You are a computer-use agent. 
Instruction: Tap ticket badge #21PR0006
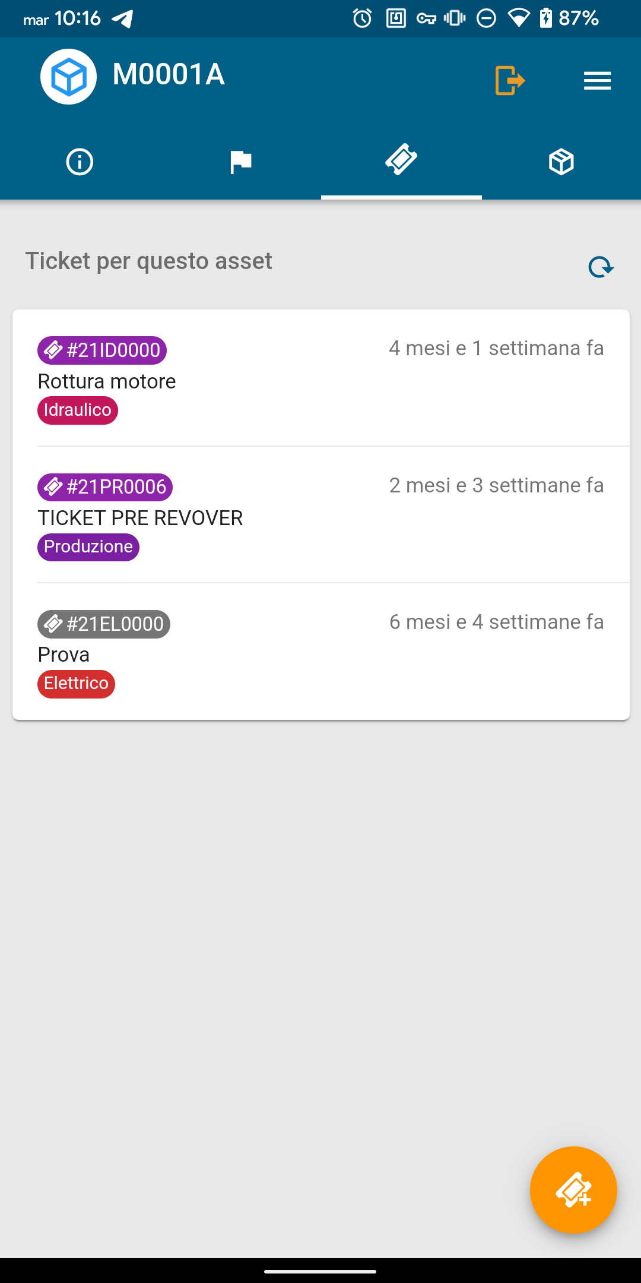pyautogui.click(x=105, y=487)
